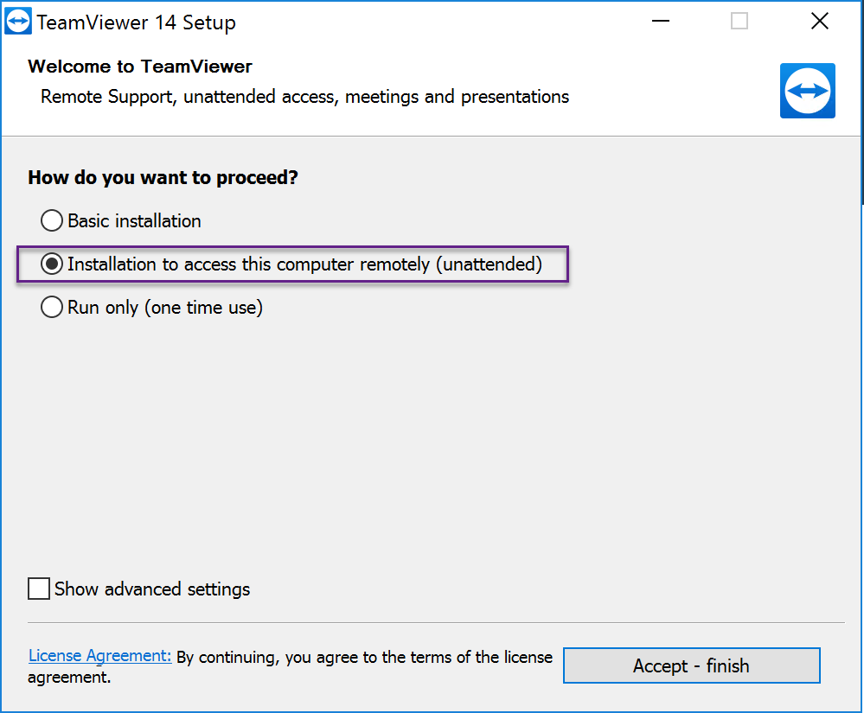The image size is (864, 713).
Task: Click the Accept - finish button
Action: tap(692, 665)
